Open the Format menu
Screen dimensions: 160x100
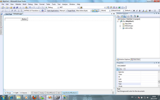pyautogui.click(x=42, y=4)
